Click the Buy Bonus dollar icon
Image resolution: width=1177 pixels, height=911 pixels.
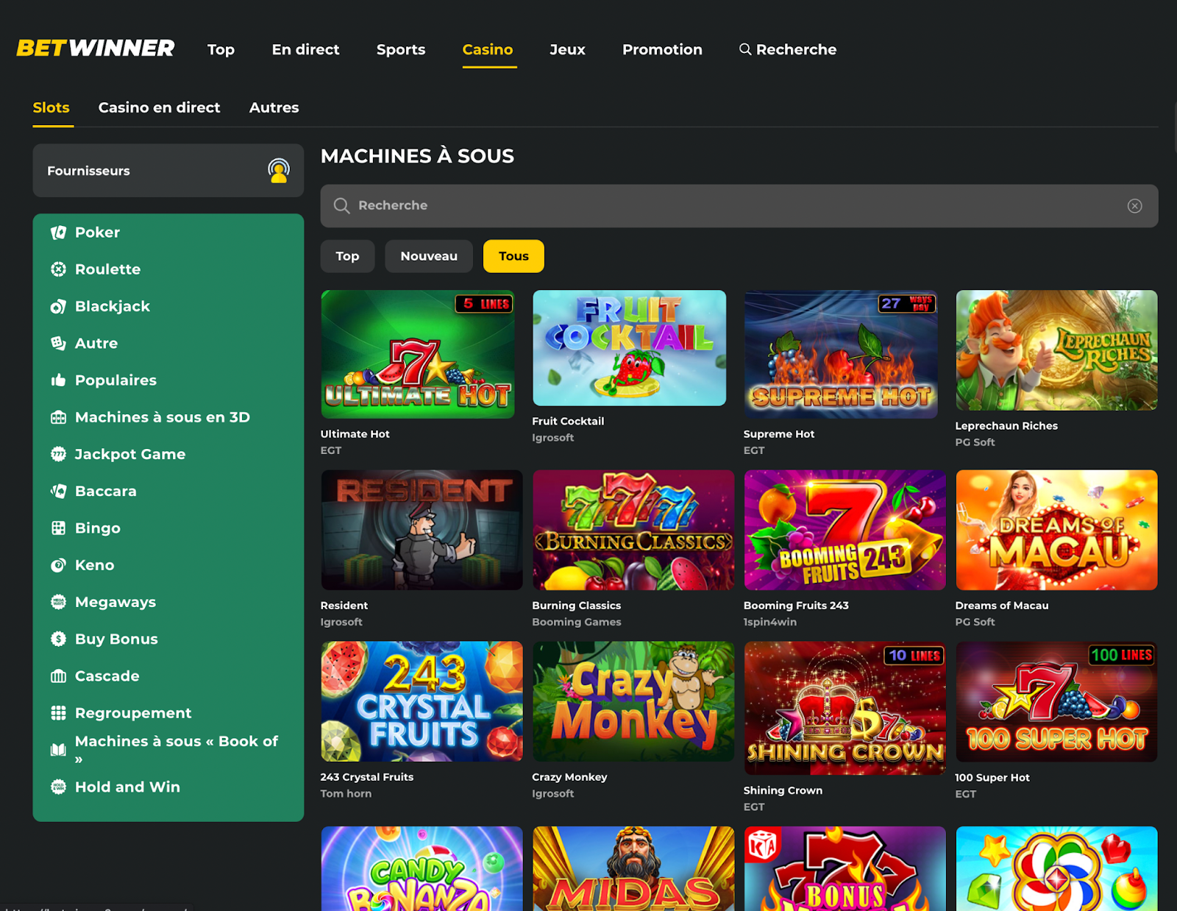[58, 639]
